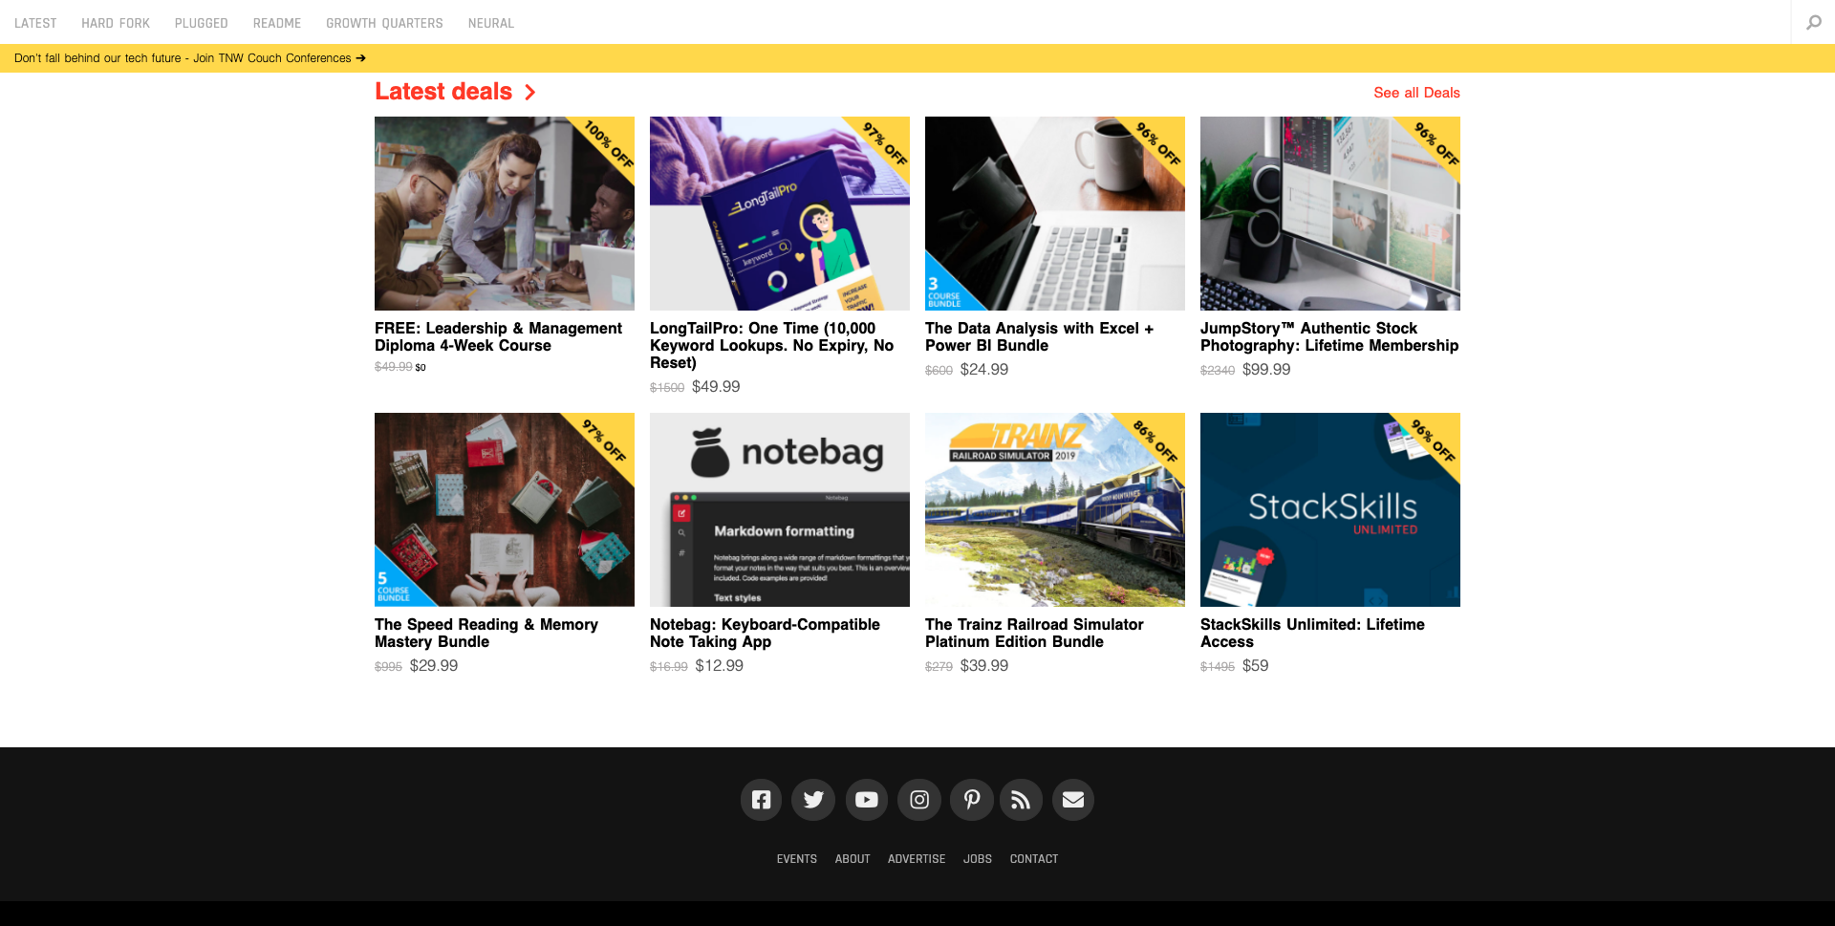Open the Neural nav section
This screenshot has width=1835, height=926.
(491, 23)
